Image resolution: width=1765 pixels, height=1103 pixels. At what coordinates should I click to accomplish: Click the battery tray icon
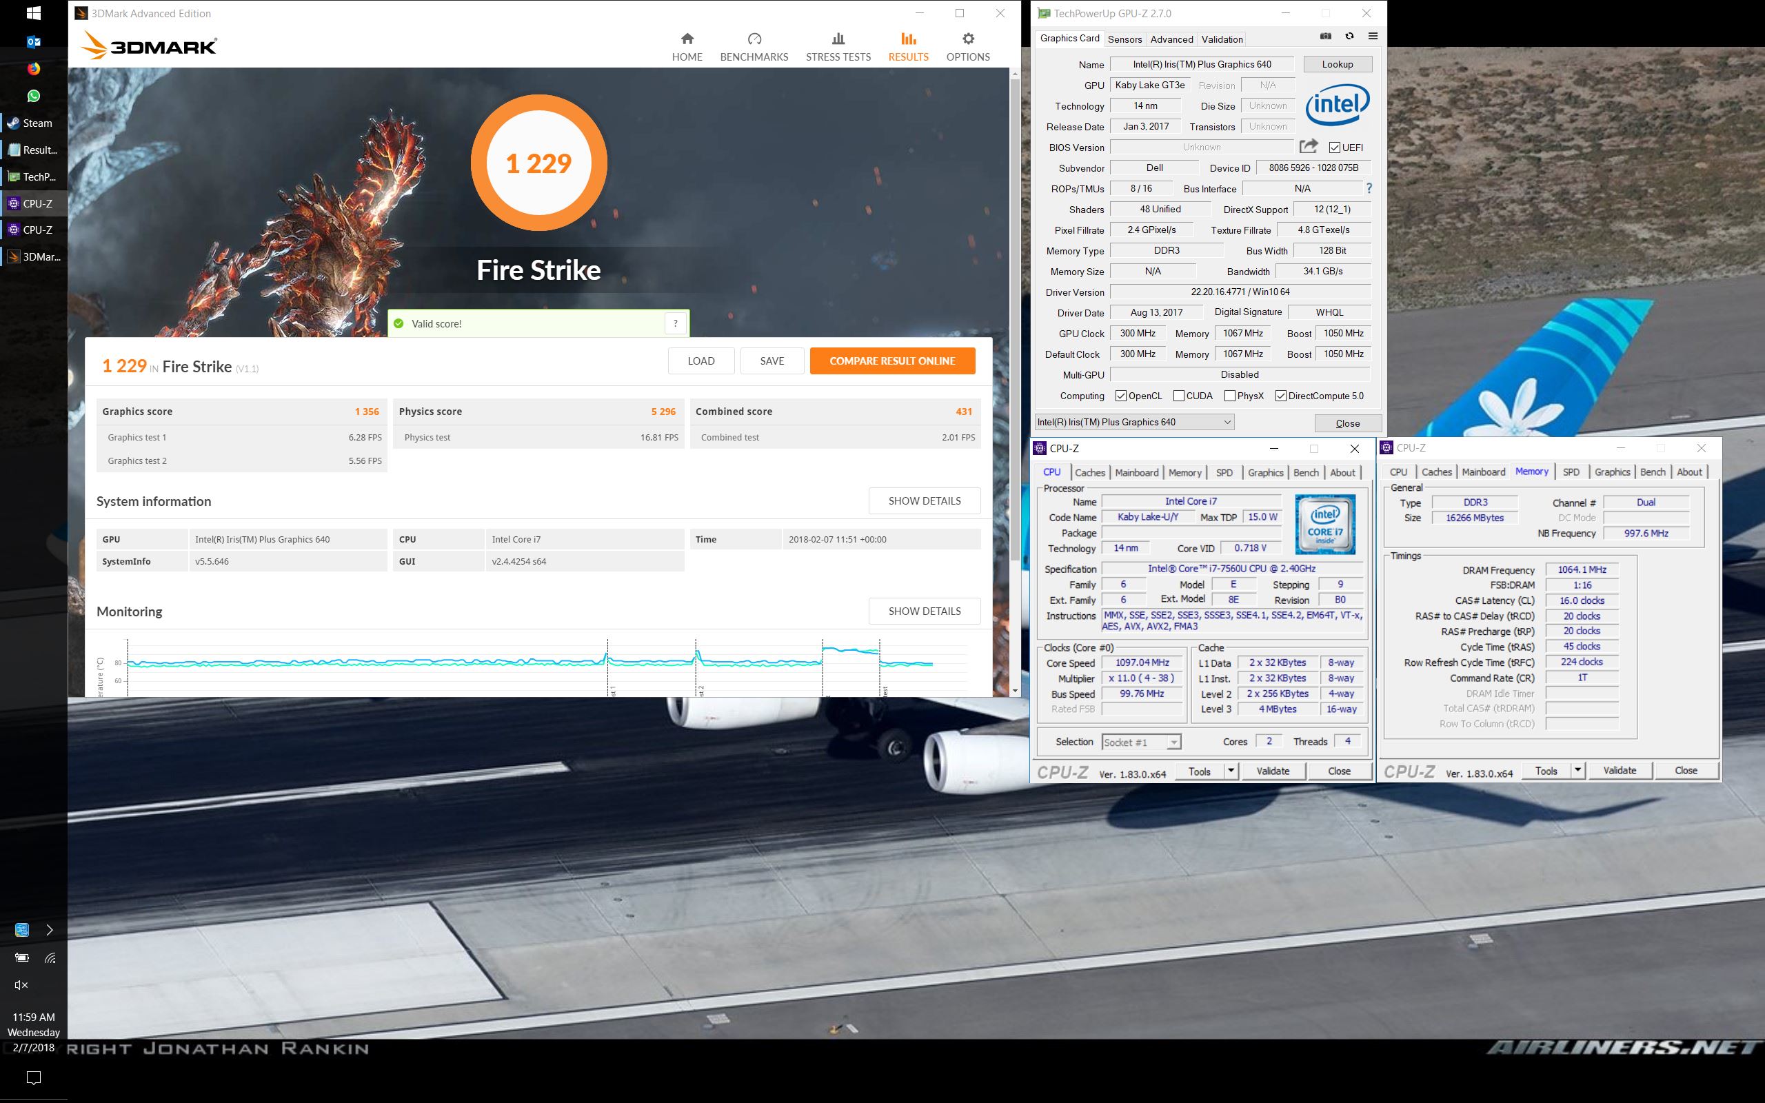point(22,958)
